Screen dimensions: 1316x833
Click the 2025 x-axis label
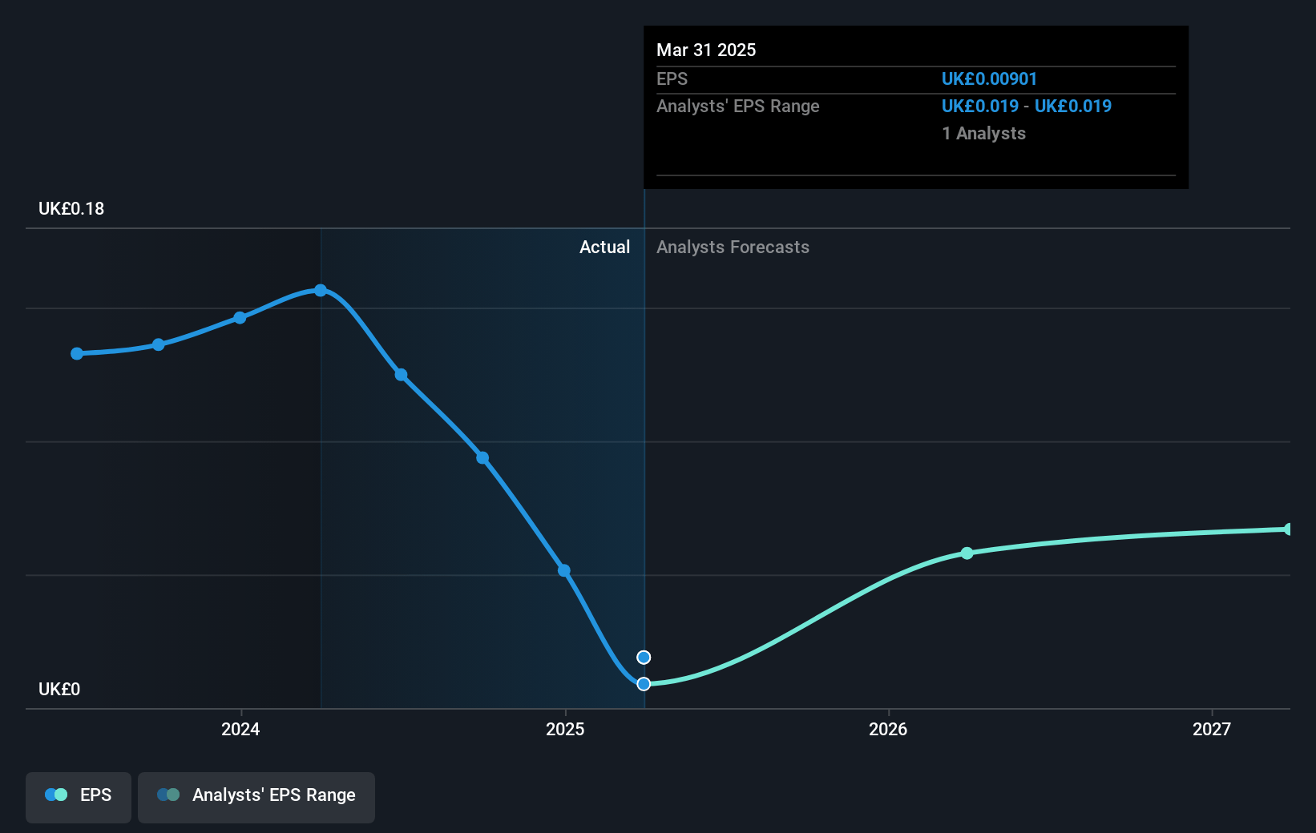coord(565,730)
